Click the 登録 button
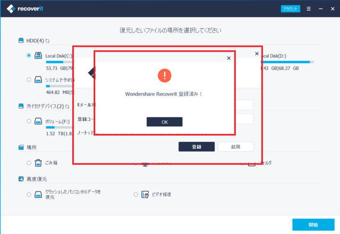This screenshot has height=234, width=340. coord(197,147)
